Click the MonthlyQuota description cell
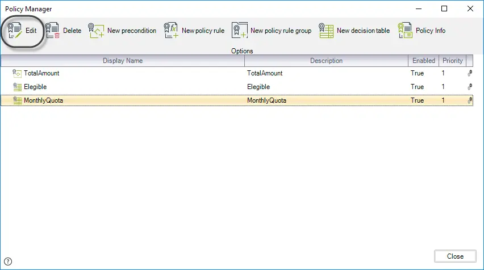This screenshot has height=270, width=484. (x=266, y=100)
